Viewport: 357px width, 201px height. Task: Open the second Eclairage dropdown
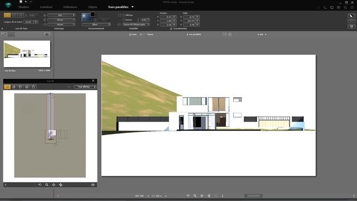[61, 20]
